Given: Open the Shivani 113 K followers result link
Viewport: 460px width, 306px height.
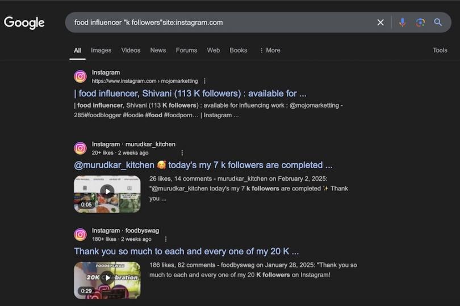Looking at the screenshot, I should click(190, 93).
